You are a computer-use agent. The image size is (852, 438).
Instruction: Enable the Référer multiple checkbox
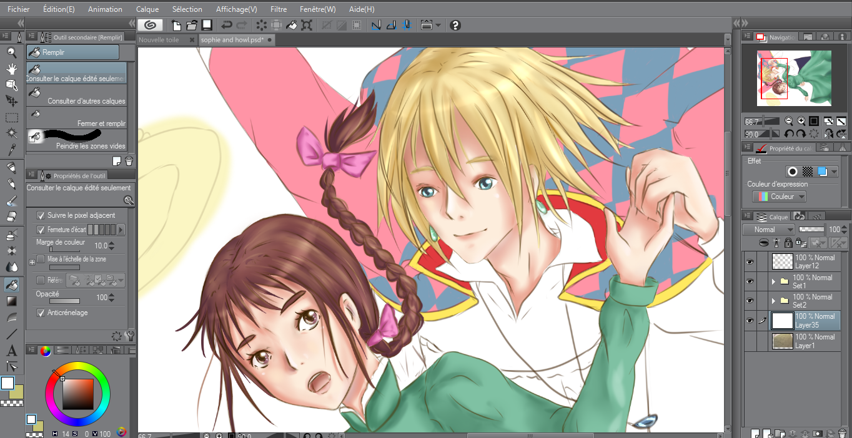point(41,280)
